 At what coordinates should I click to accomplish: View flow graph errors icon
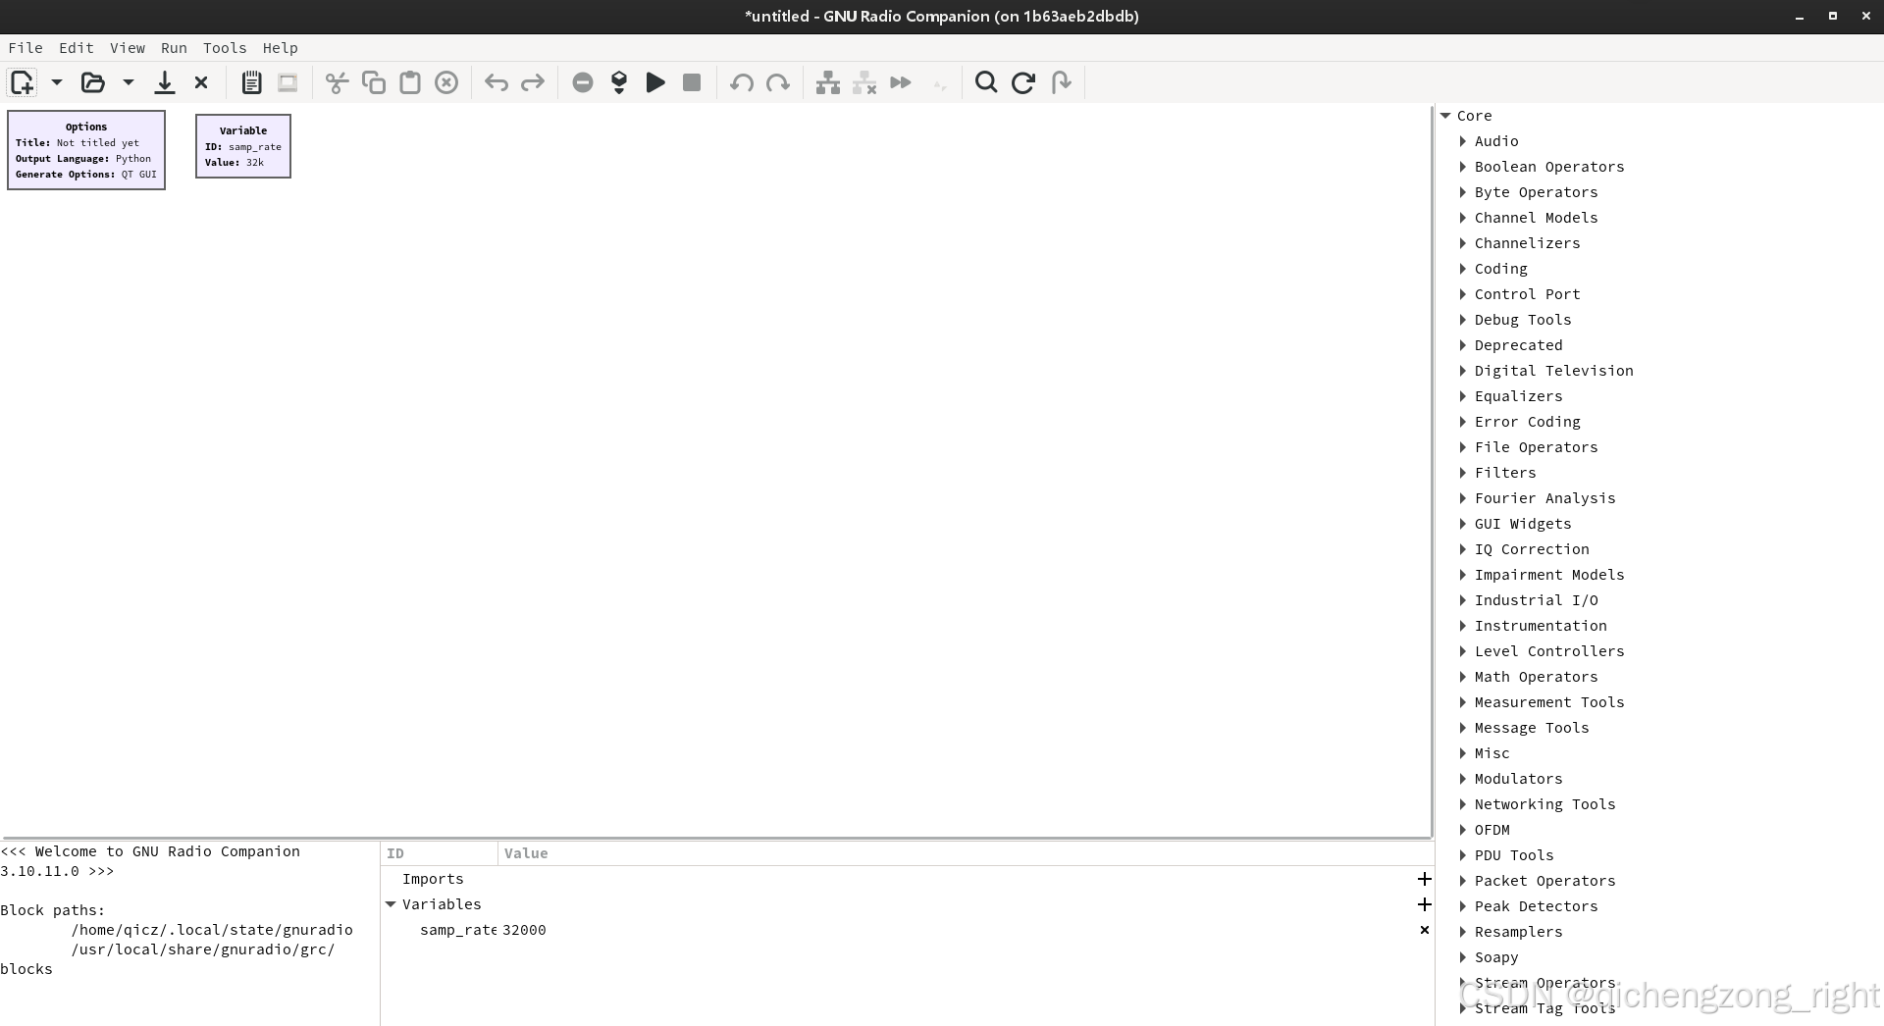[583, 82]
